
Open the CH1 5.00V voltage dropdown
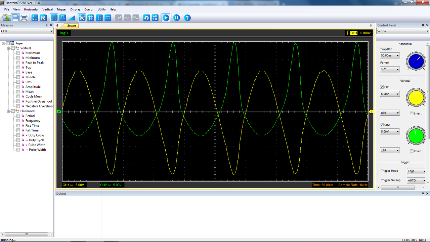[390, 94]
